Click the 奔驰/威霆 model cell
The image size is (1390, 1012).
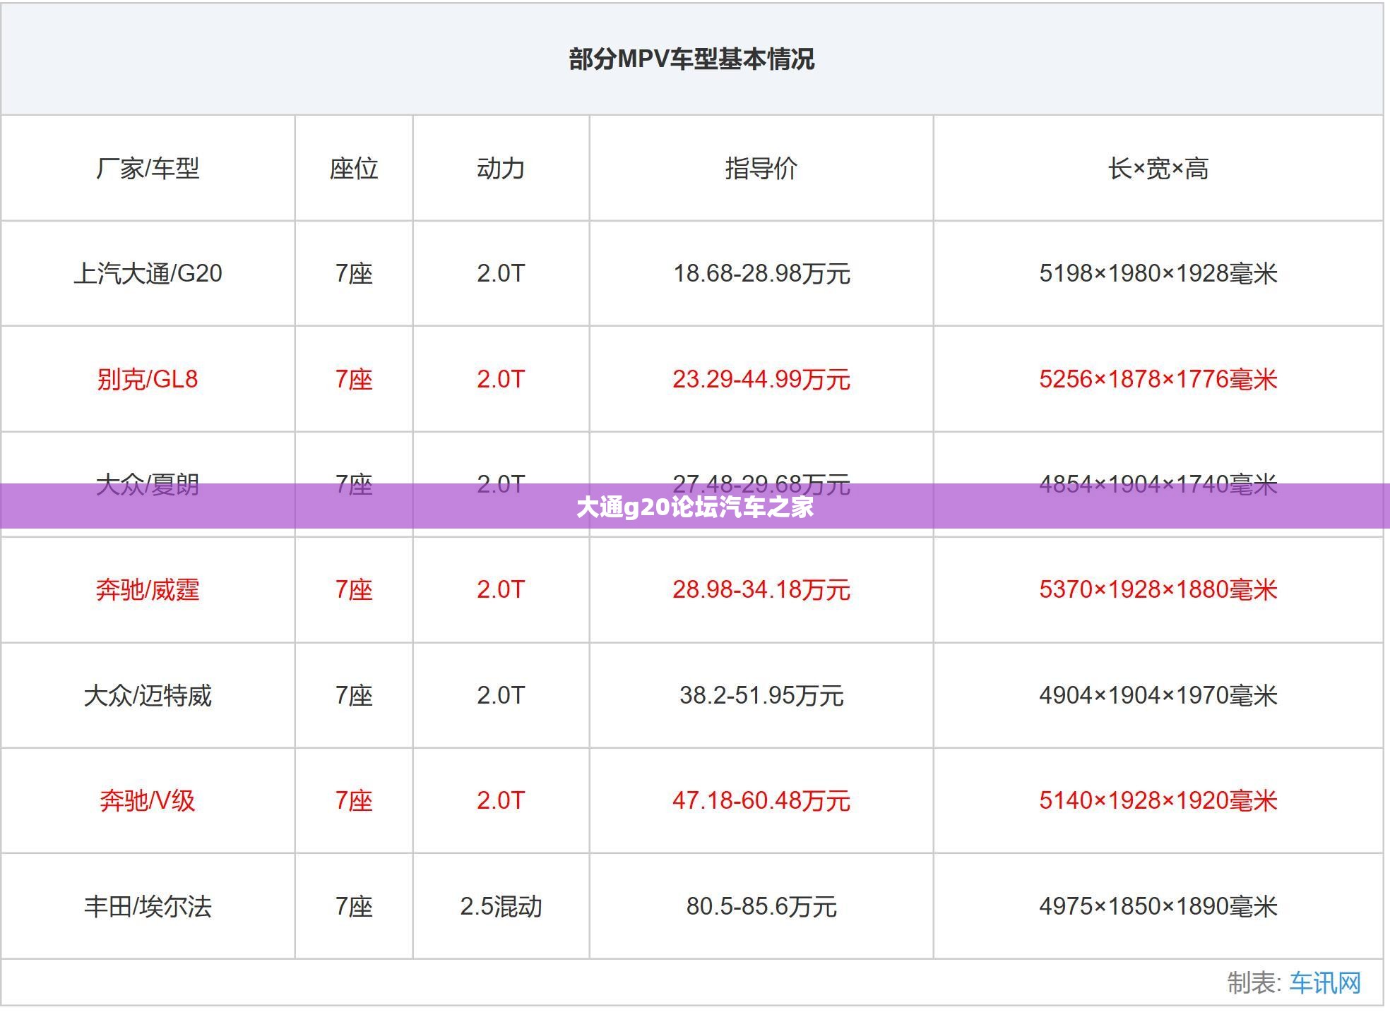(x=148, y=589)
